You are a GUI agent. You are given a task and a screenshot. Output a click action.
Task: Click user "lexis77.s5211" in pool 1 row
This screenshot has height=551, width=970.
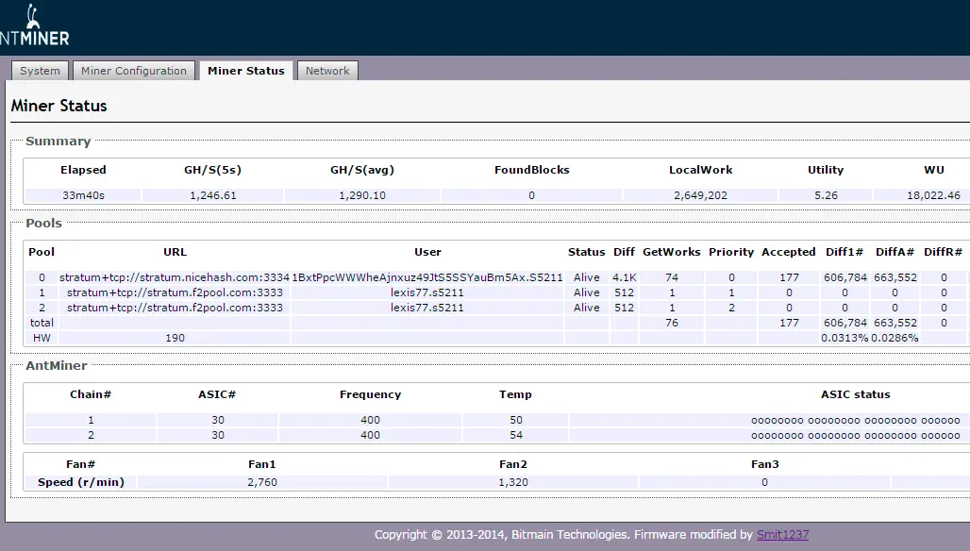(426, 292)
